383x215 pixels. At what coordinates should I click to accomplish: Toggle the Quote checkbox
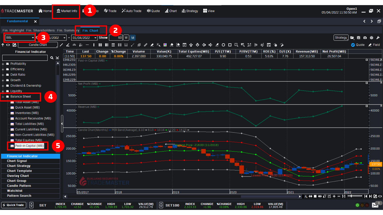pyautogui.click(x=353, y=45)
